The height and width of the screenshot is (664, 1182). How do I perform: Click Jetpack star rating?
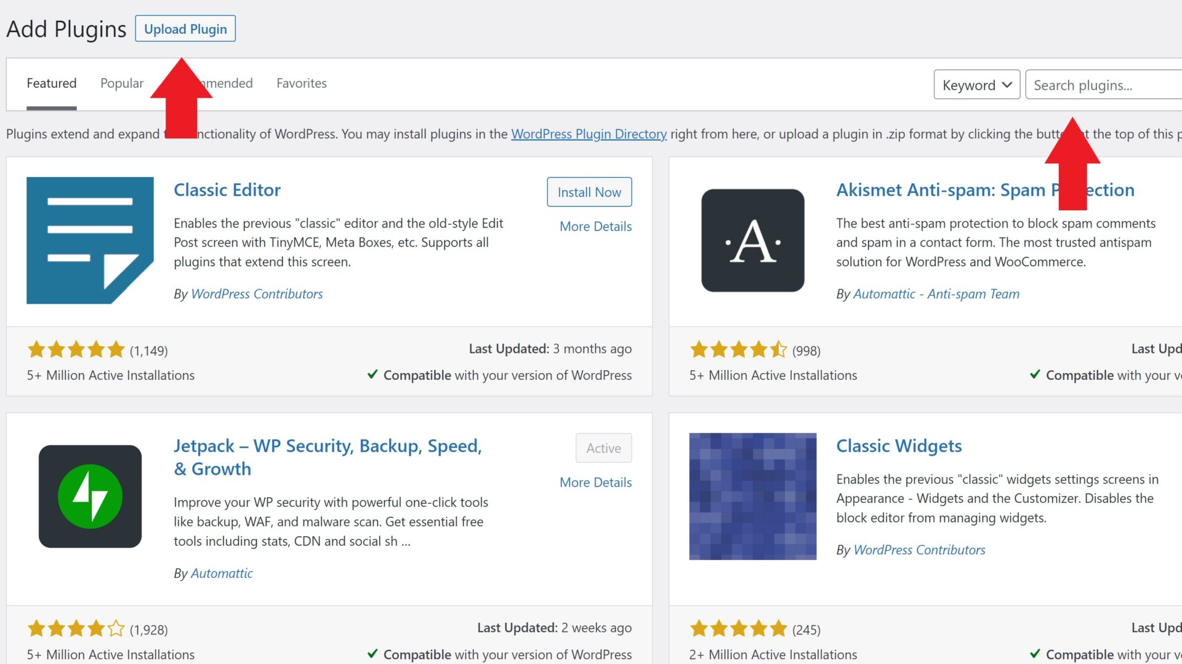coord(76,629)
